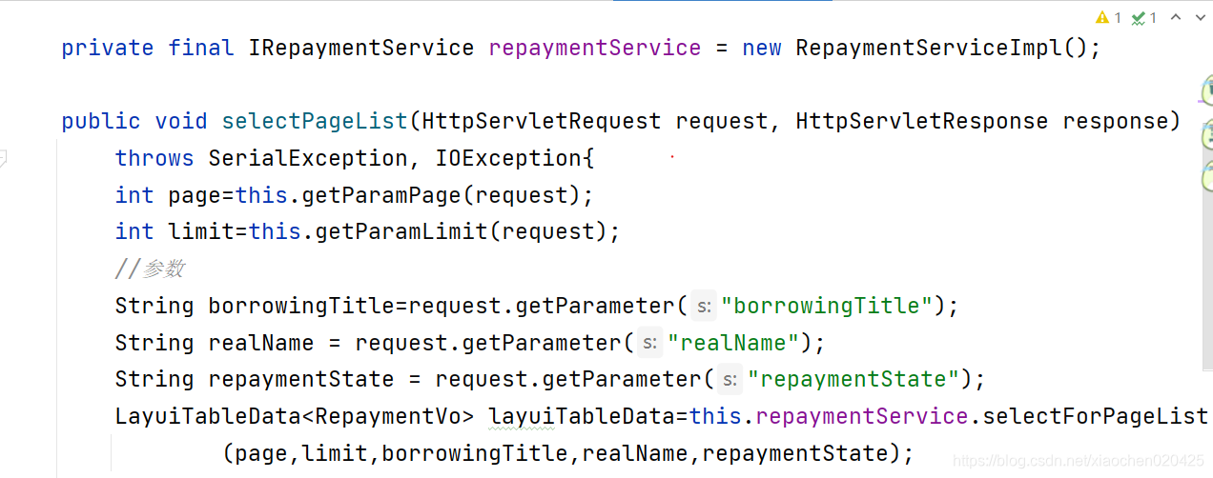Place cursor on selectPageList method name
The height and width of the screenshot is (478, 1213).
coord(316,121)
